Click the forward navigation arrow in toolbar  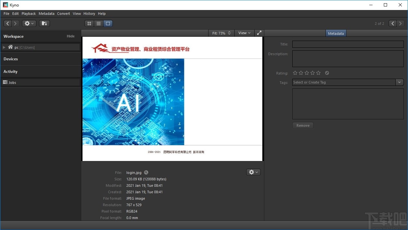(x=15, y=24)
